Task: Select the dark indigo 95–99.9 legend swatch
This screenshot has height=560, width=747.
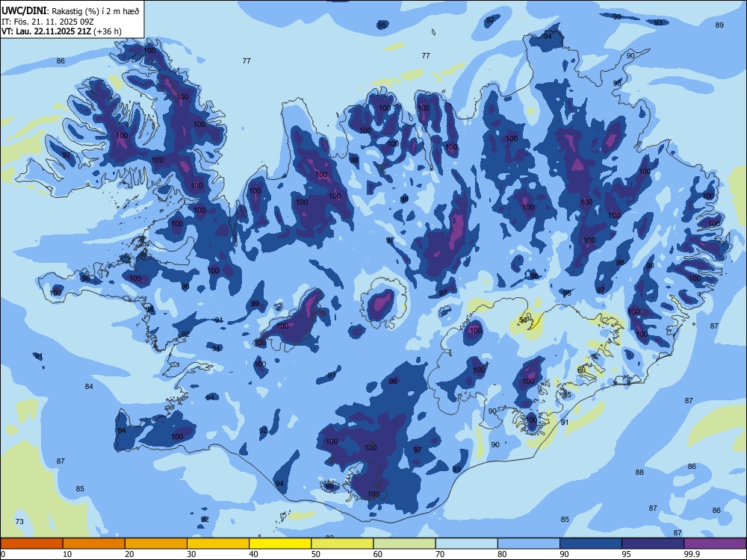Action: click(653, 544)
